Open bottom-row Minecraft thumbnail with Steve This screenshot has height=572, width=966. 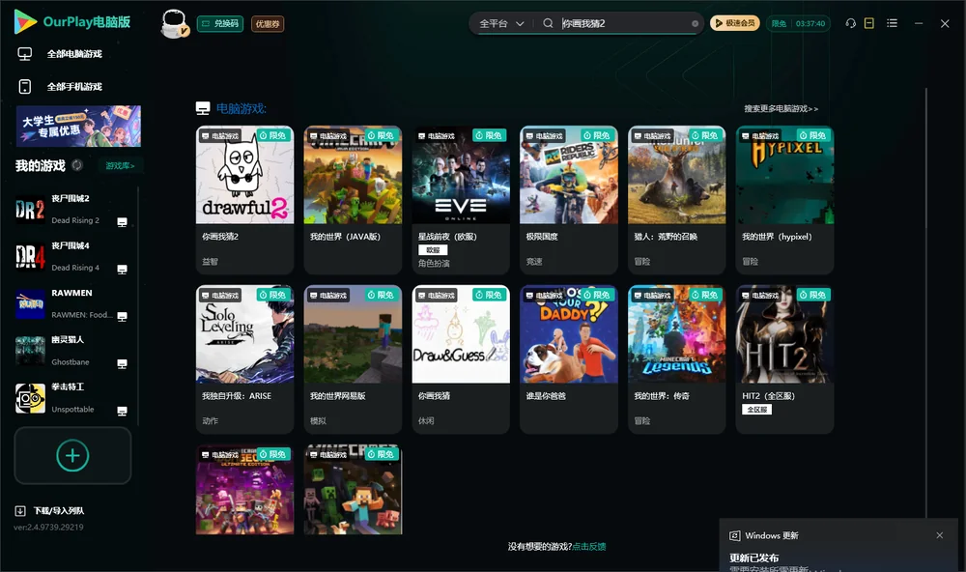353,490
